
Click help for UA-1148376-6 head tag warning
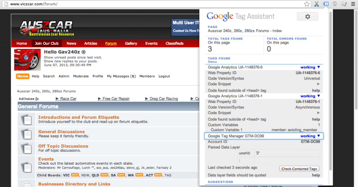pos(316,90)
